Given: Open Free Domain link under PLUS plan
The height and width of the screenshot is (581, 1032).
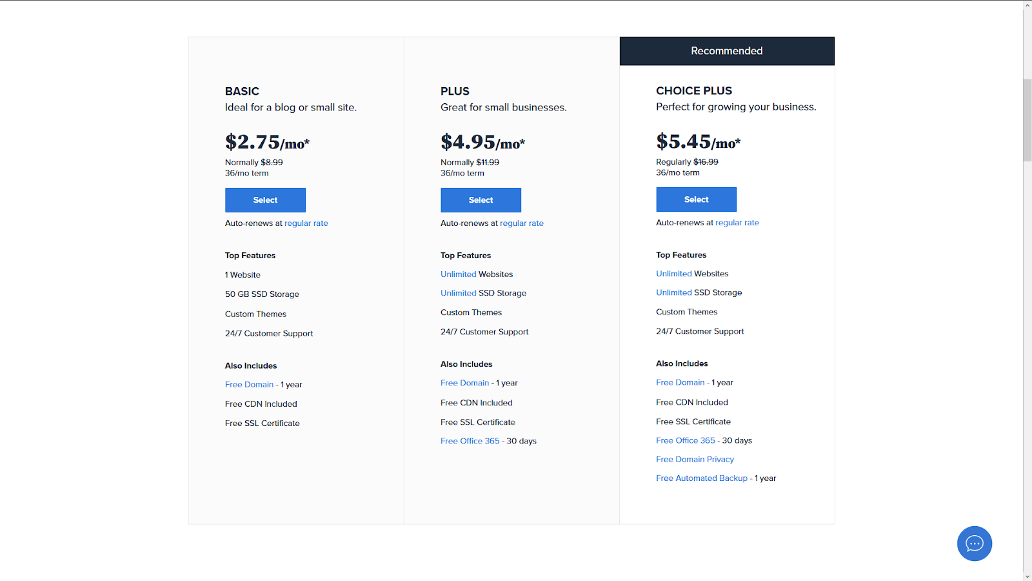Looking at the screenshot, I should (x=465, y=382).
